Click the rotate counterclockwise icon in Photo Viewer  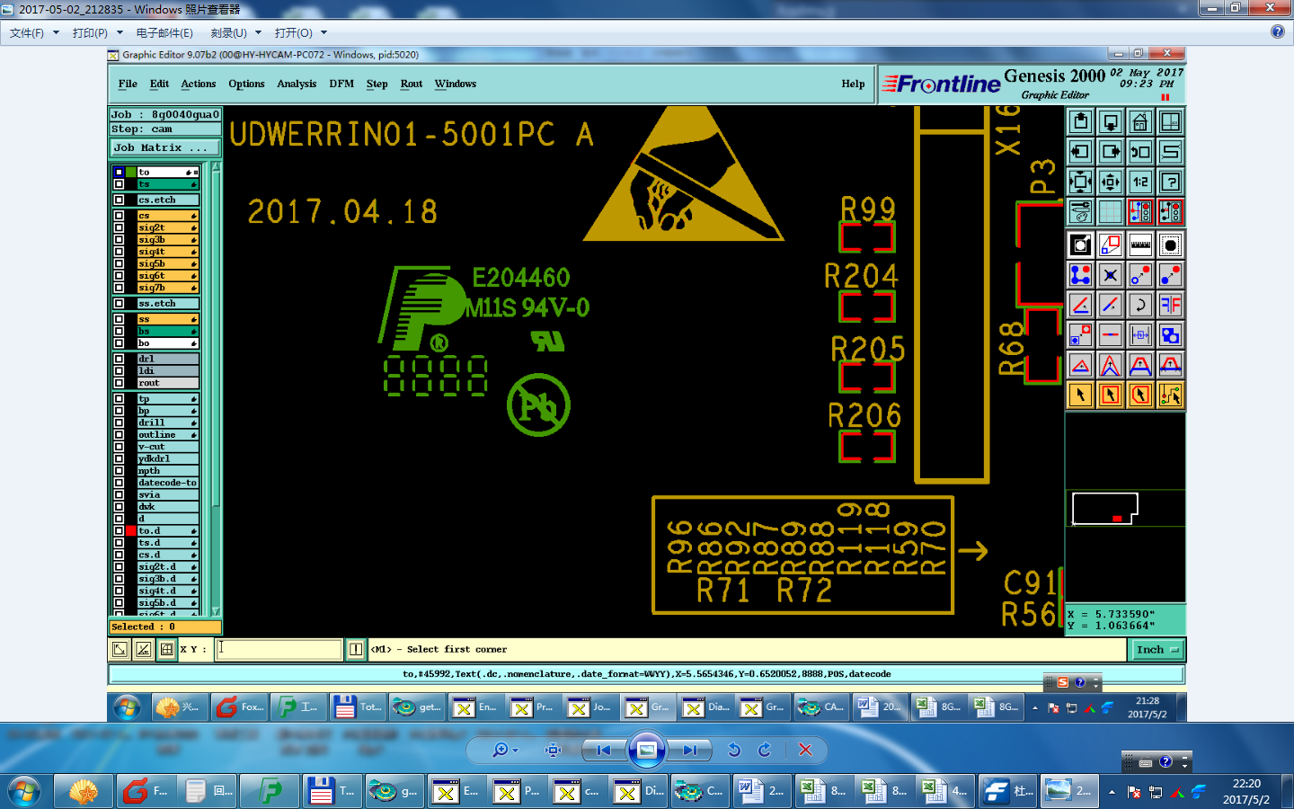[734, 750]
